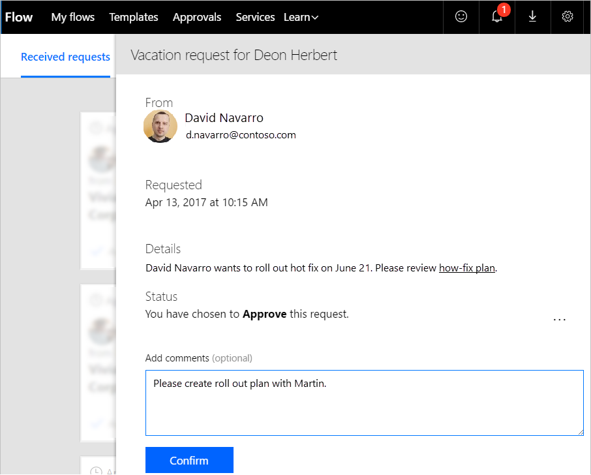Open the ellipsis next to Status
This screenshot has height=475, width=591.
coord(559,319)
